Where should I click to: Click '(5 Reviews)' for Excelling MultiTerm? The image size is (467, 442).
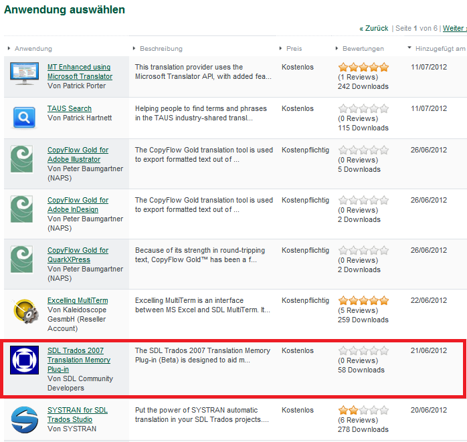point(358,310)
